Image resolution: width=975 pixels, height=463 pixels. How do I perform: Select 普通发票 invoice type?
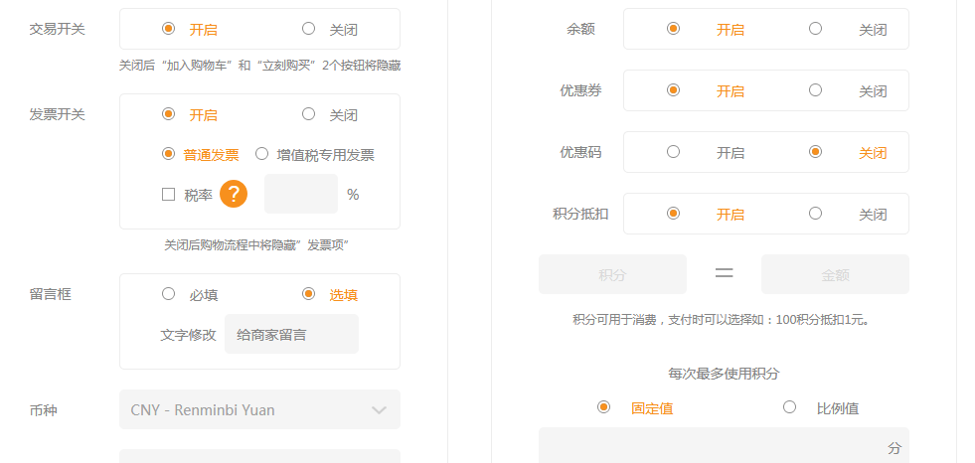tap(169, 154)
